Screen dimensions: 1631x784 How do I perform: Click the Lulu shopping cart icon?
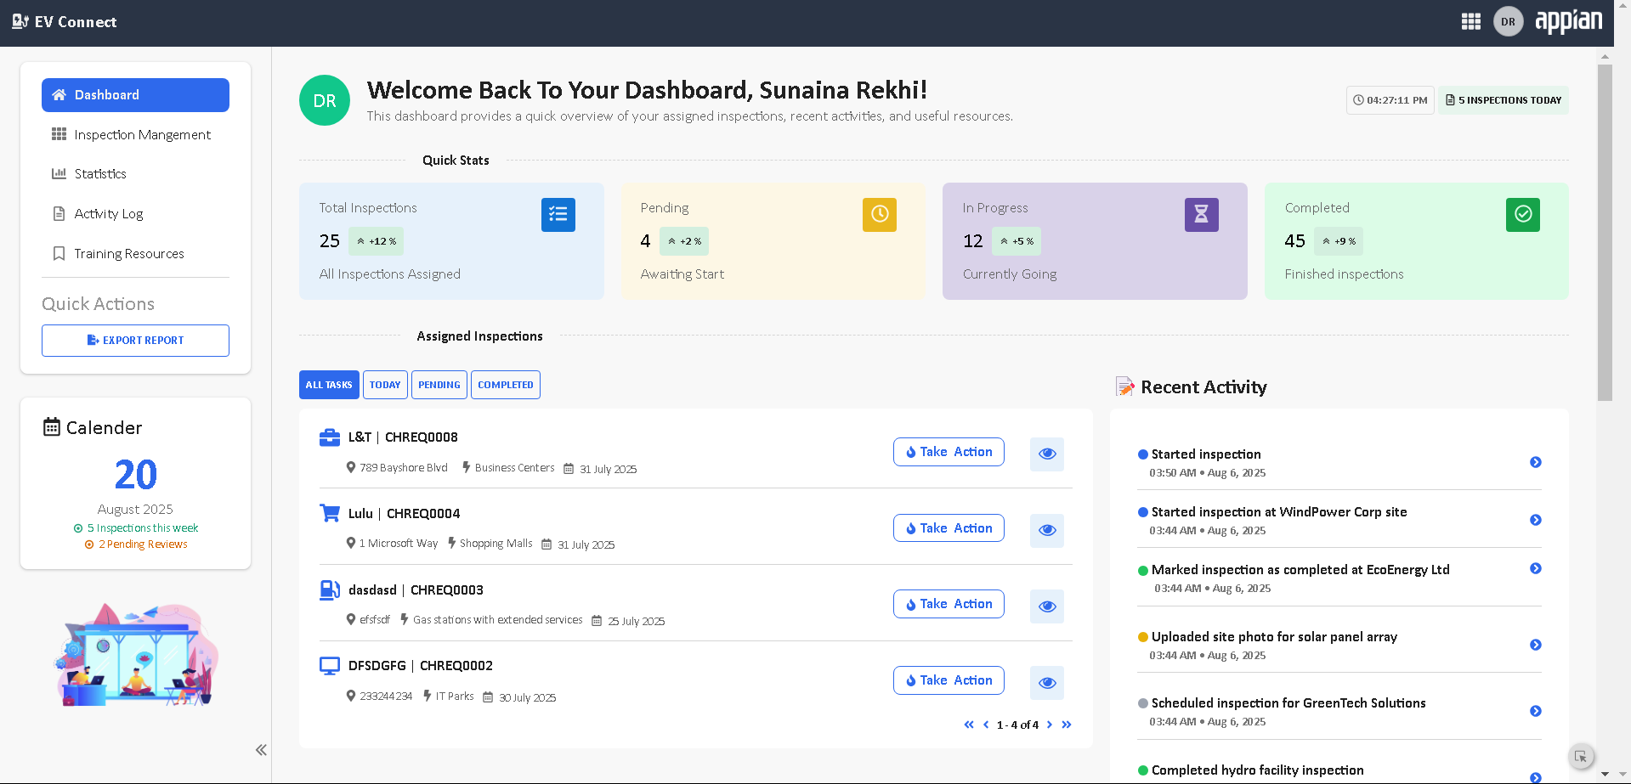(329, 513)
